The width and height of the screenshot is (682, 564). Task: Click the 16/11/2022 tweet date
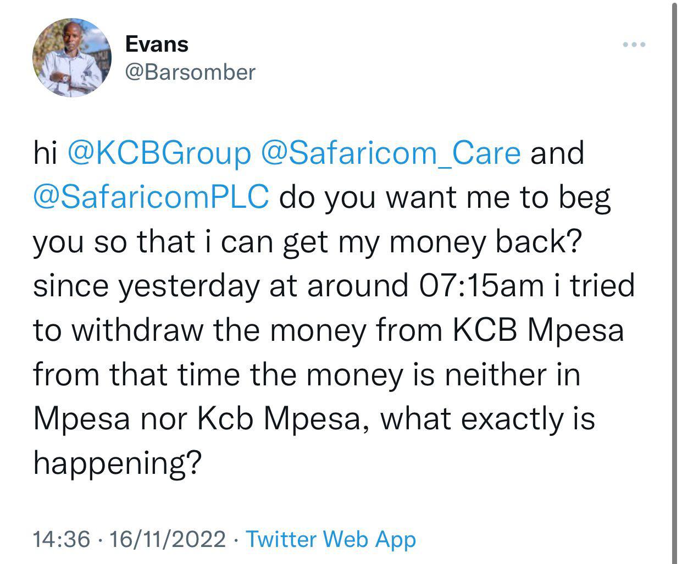pos(168,539)
